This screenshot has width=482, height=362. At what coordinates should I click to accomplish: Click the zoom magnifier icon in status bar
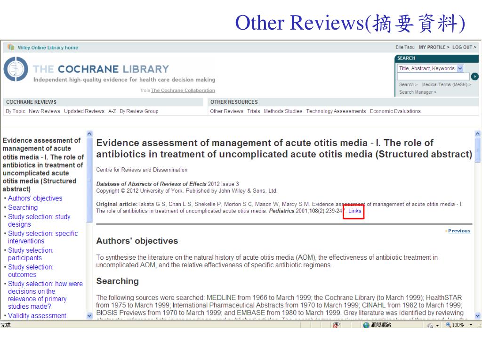(449, 325)
